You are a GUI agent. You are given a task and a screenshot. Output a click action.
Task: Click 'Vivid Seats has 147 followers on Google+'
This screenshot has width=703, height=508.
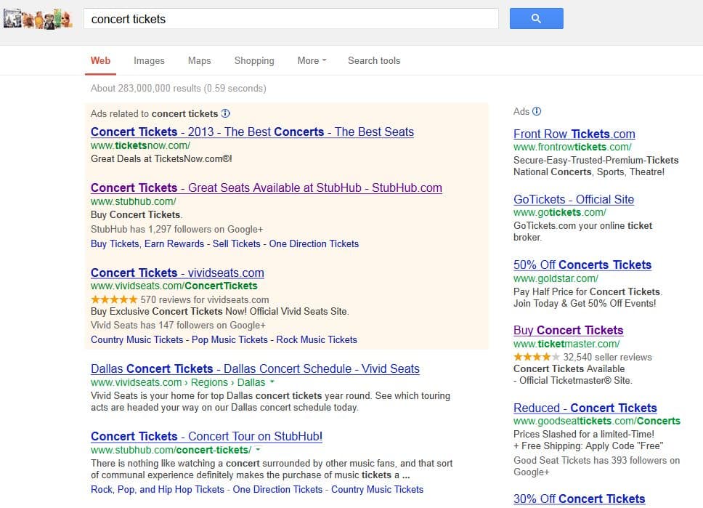[178, 326]
